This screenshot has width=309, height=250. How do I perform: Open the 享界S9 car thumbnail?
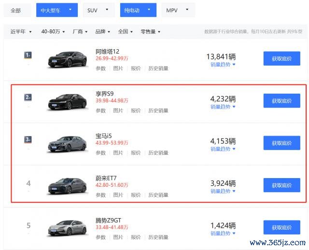click(68, 102)
